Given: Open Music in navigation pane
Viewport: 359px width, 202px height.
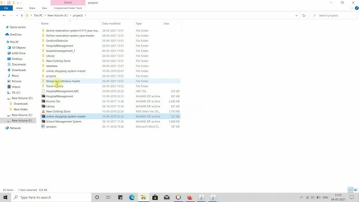Looking at the screenshot, I should coord(15,75).
